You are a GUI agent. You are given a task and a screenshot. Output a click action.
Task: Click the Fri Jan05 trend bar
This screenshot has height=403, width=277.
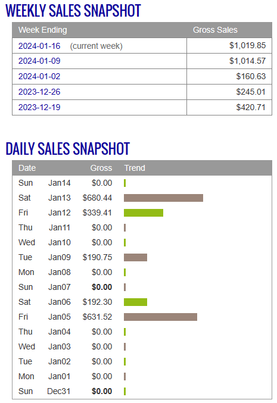160,317
